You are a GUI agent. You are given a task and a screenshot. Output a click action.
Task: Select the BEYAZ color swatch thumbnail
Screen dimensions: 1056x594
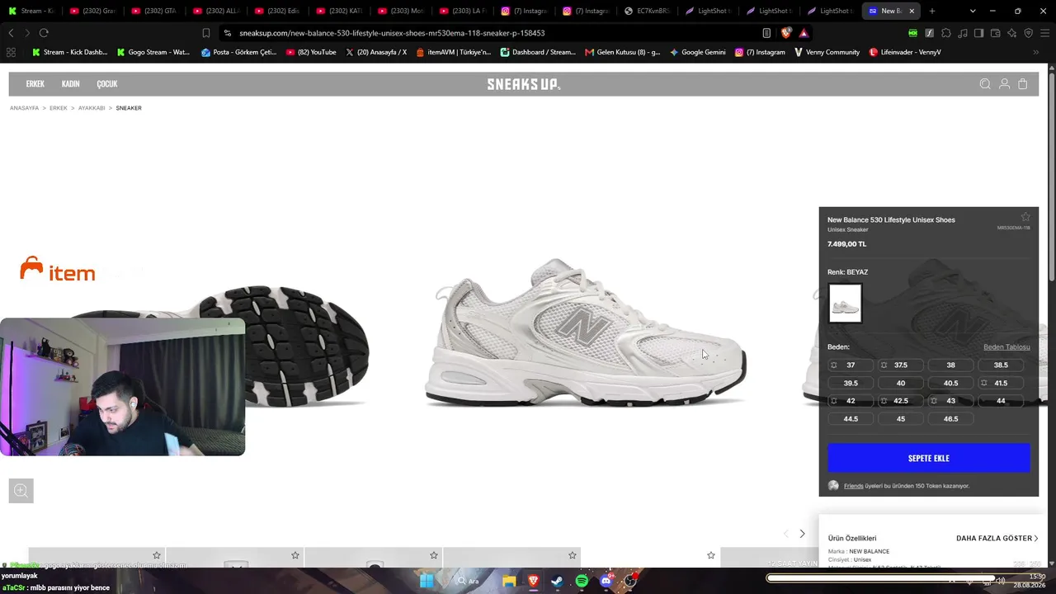click(845, 303)
